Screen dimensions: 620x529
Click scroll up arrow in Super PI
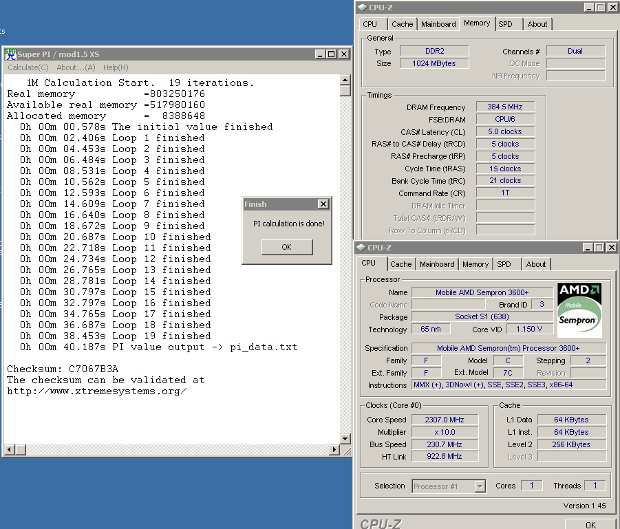[345, 80]
